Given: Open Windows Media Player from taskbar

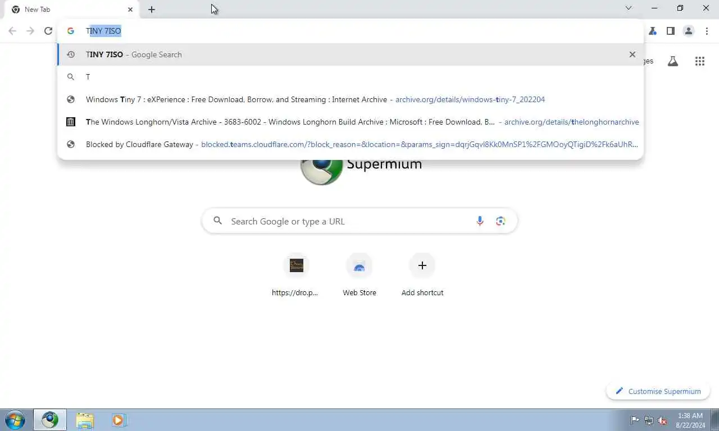Looking at the screenshot, I should point(119,420).
